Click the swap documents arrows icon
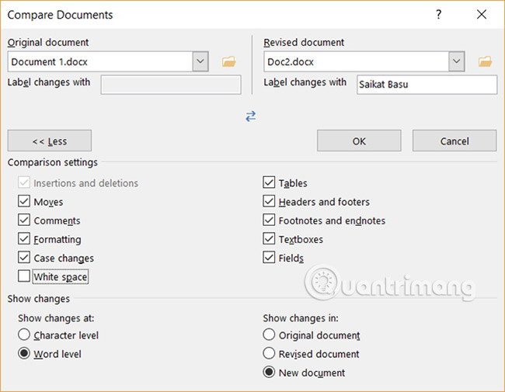This screenshot has width=505, height=392. pos(251,116)
